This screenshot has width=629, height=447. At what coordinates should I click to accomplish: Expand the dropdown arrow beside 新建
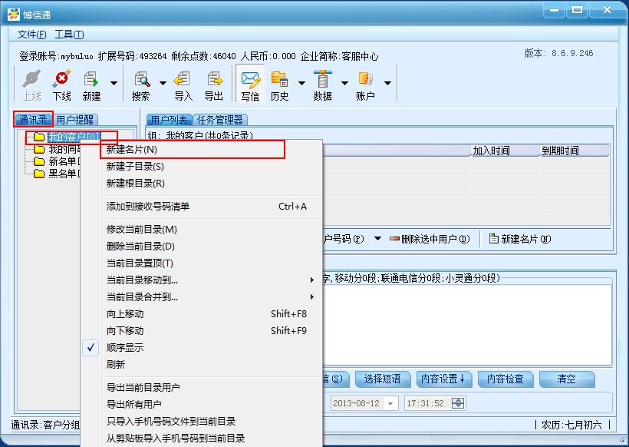pyautogui.click(x=114, y=83)
